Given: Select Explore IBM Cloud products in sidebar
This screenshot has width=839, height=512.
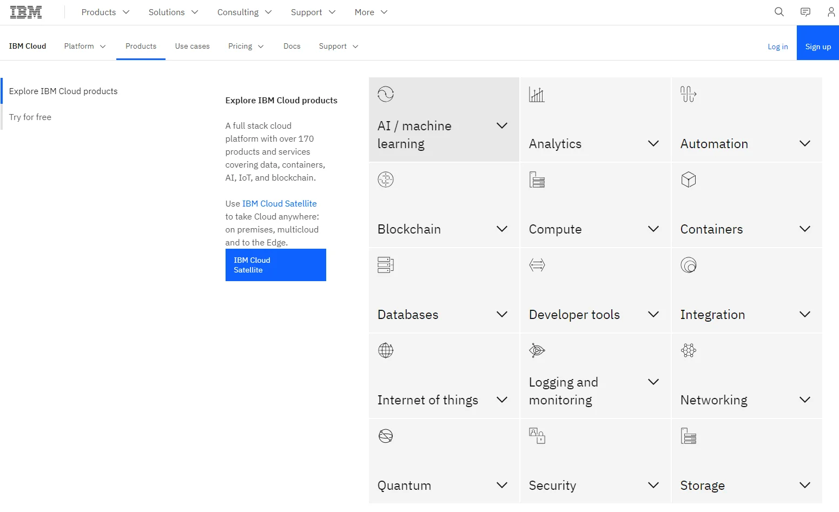Looking at the screenshot, I should click(63, 91).
